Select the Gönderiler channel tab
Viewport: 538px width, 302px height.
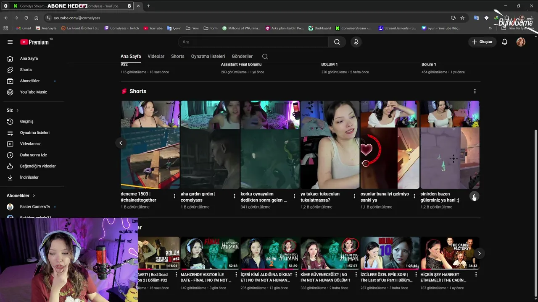coord(242,56)
